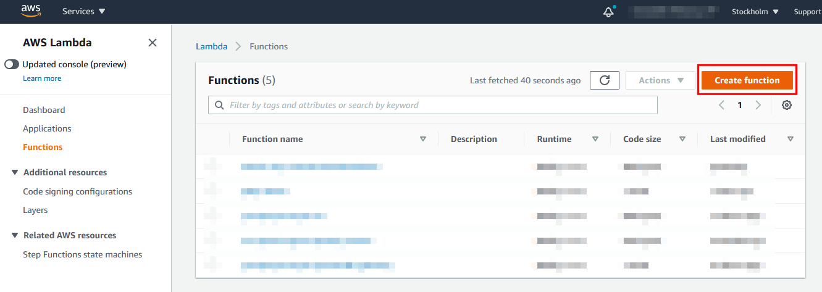Click the Last fetched 40 seconds ago text
Viewport: 822px width, 292px height.
pos(525,80)
